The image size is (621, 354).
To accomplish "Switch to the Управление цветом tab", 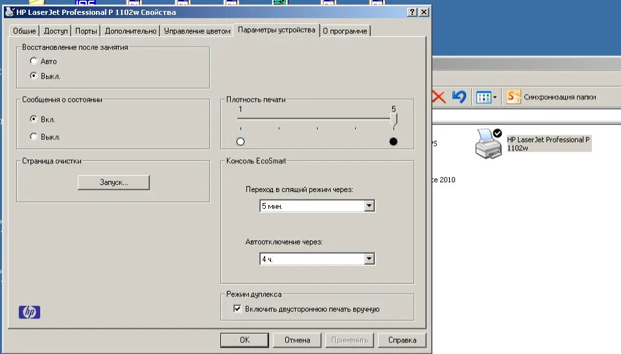I will (197, 31).
